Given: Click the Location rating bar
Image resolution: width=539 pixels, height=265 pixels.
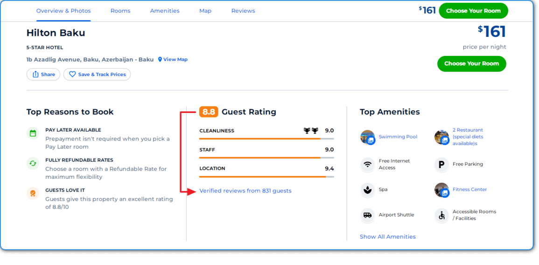Looking at the screenshot, I should 266,177.
